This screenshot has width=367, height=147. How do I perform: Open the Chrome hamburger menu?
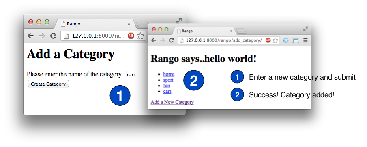coord(305,40)
